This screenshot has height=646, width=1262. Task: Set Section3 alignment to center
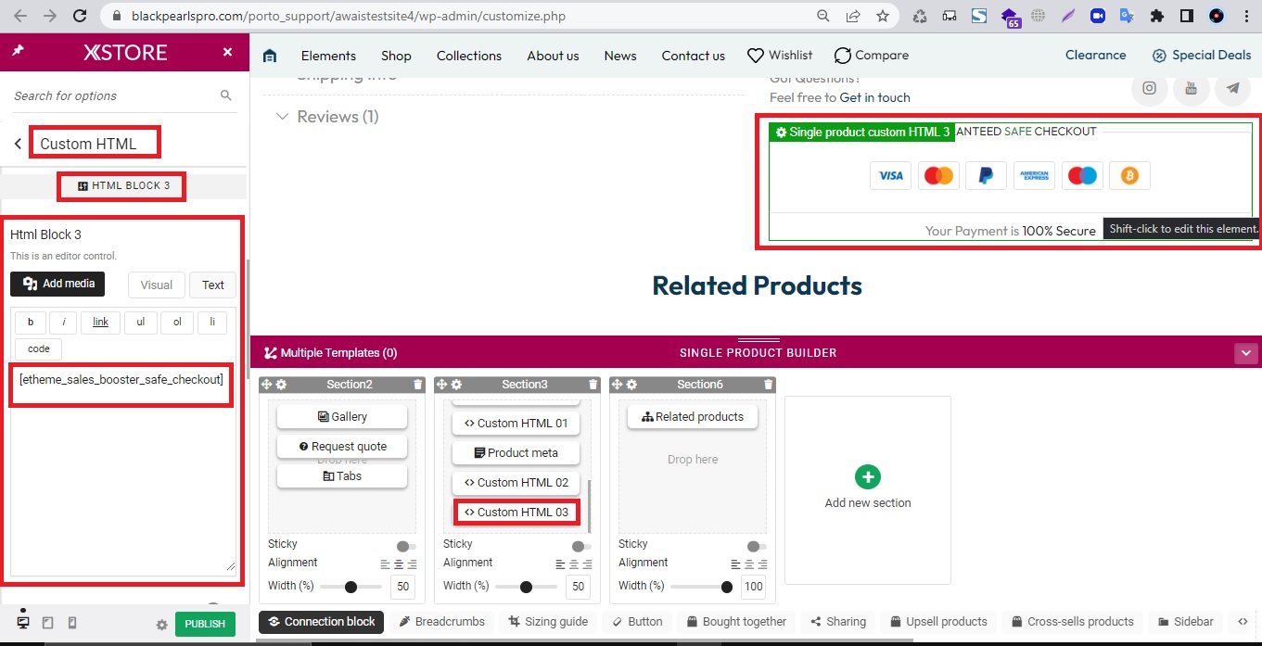[574, 564]
